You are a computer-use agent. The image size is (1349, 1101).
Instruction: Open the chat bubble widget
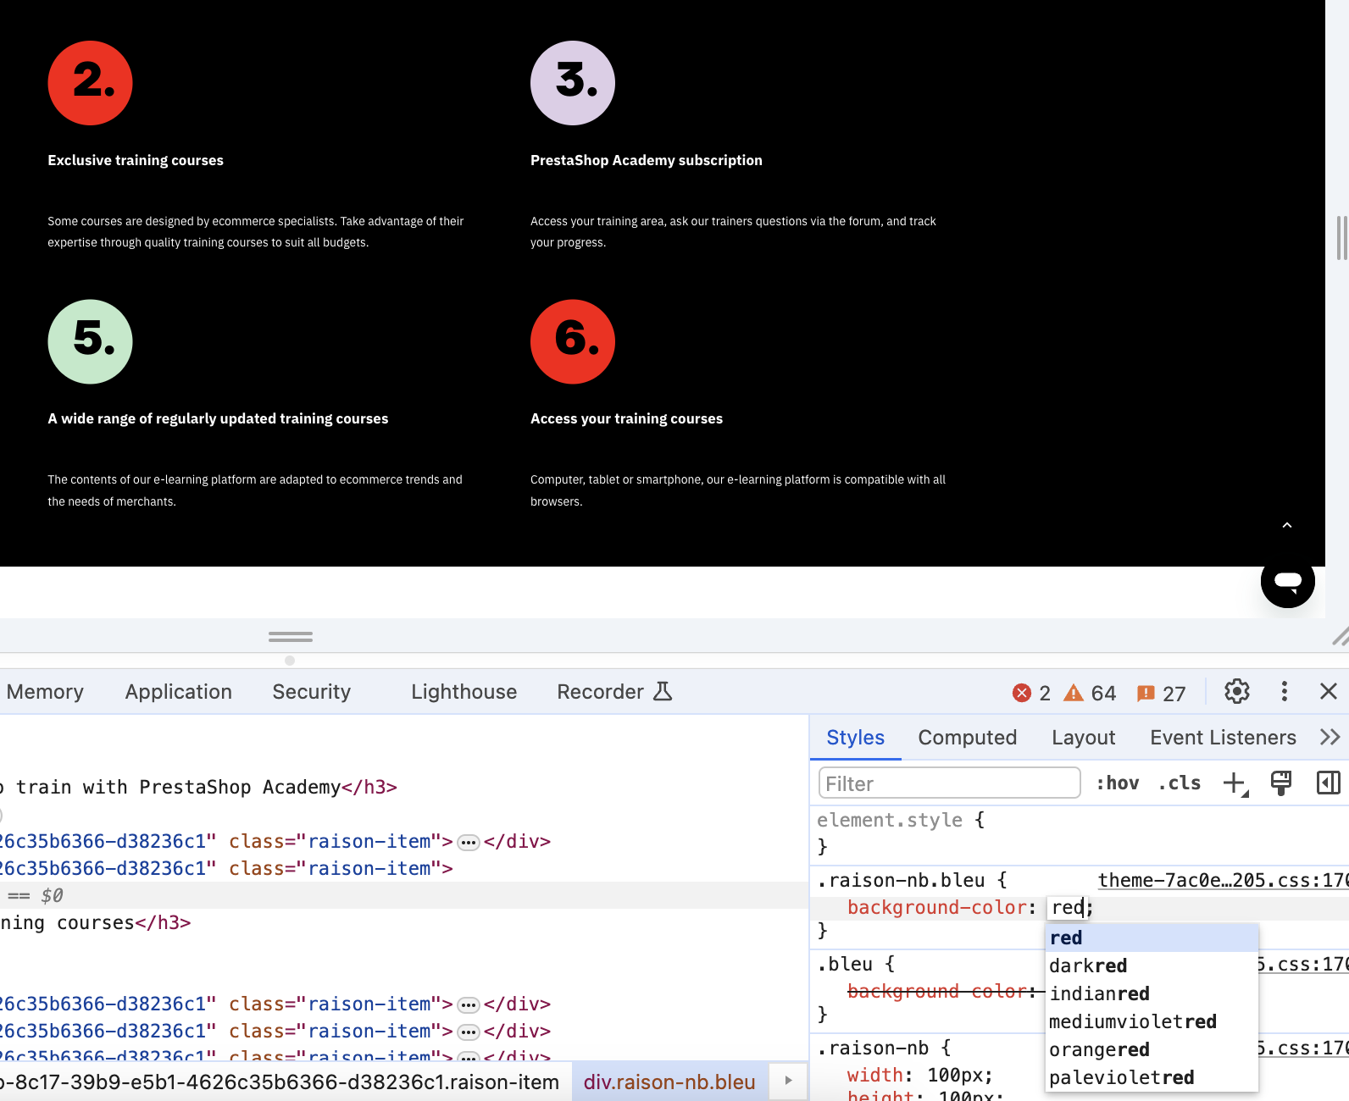1287,581
